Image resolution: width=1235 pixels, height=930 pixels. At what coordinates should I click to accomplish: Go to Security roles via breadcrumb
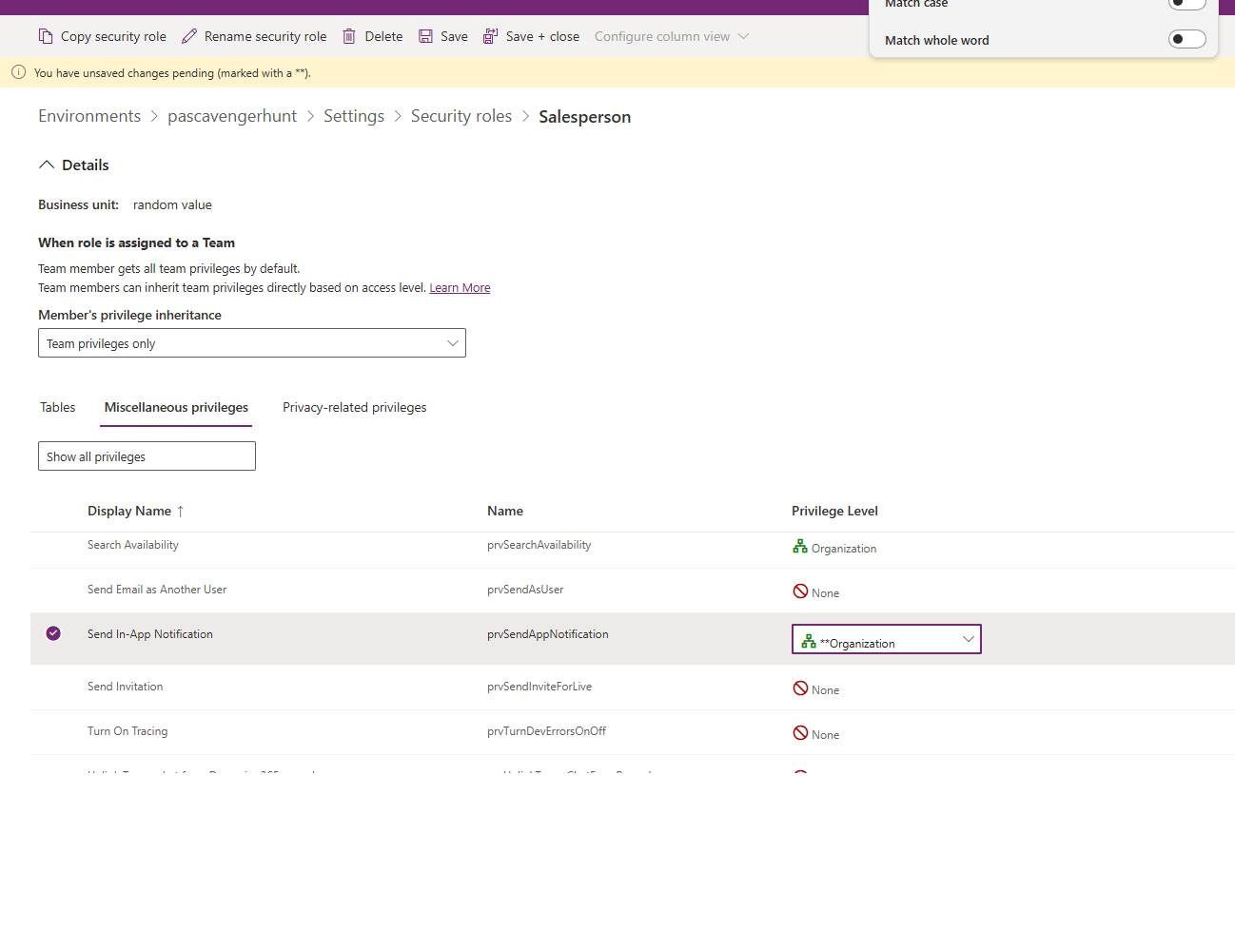tap(461, 115)
